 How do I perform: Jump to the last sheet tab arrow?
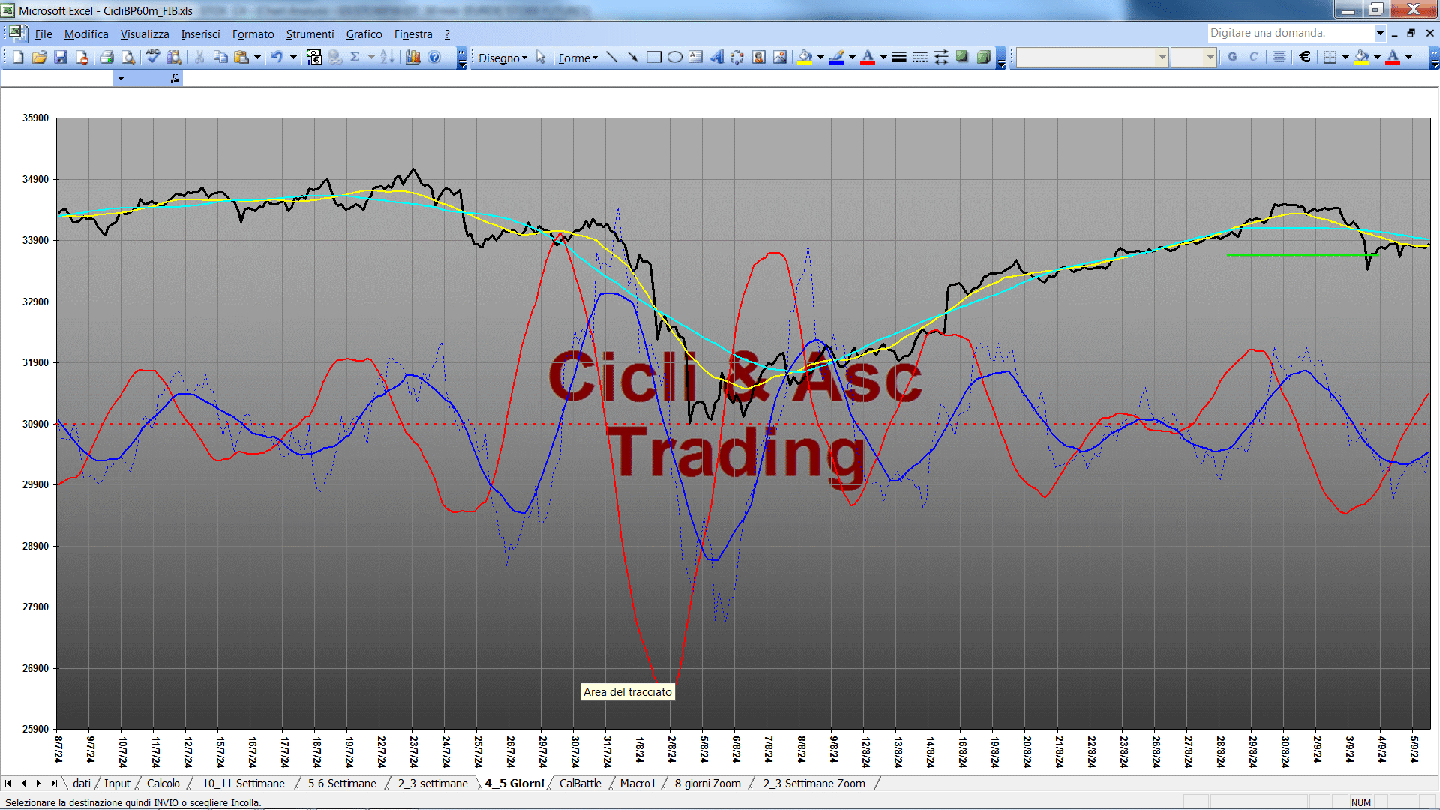tap(53, 783)
